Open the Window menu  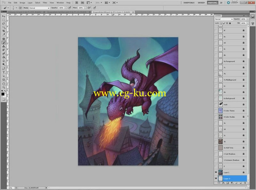point(60,3)
